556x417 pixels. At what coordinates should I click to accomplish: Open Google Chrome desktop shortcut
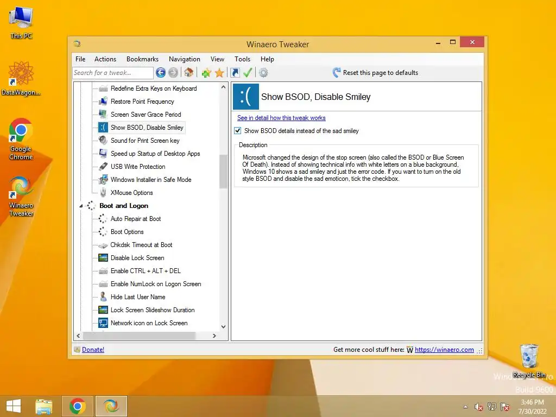tap(21, 139)
